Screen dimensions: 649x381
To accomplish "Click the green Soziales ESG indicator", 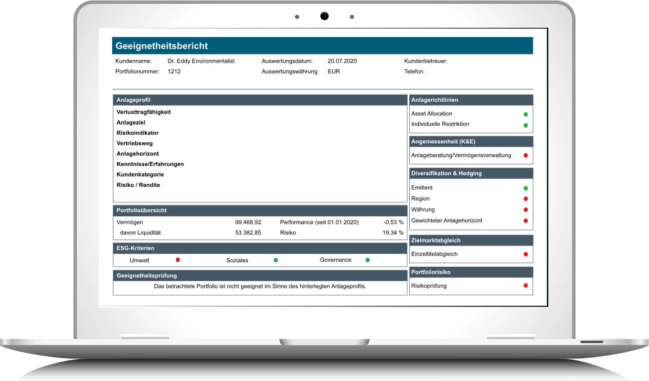I will point(276,260).
